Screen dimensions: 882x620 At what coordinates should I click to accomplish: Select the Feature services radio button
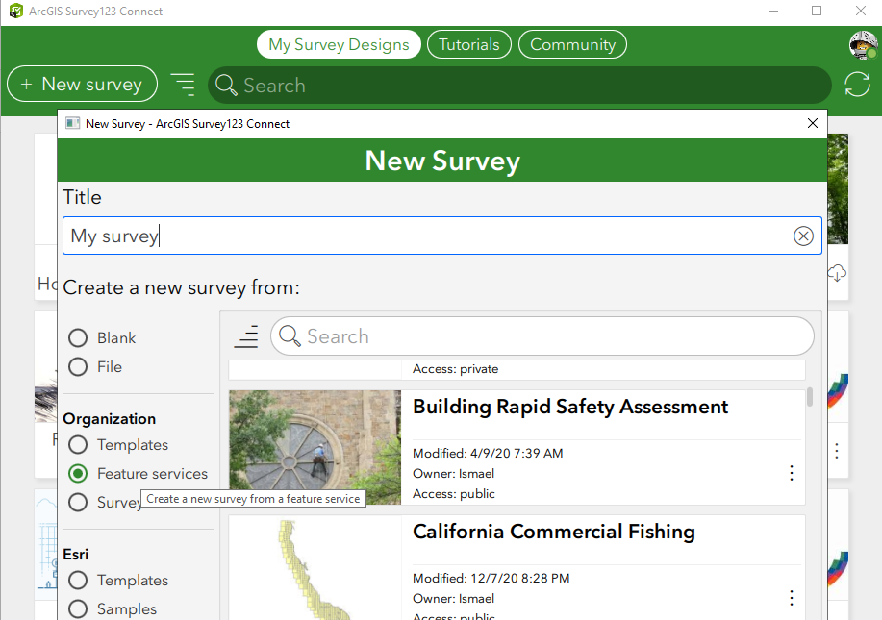point(78,474)
